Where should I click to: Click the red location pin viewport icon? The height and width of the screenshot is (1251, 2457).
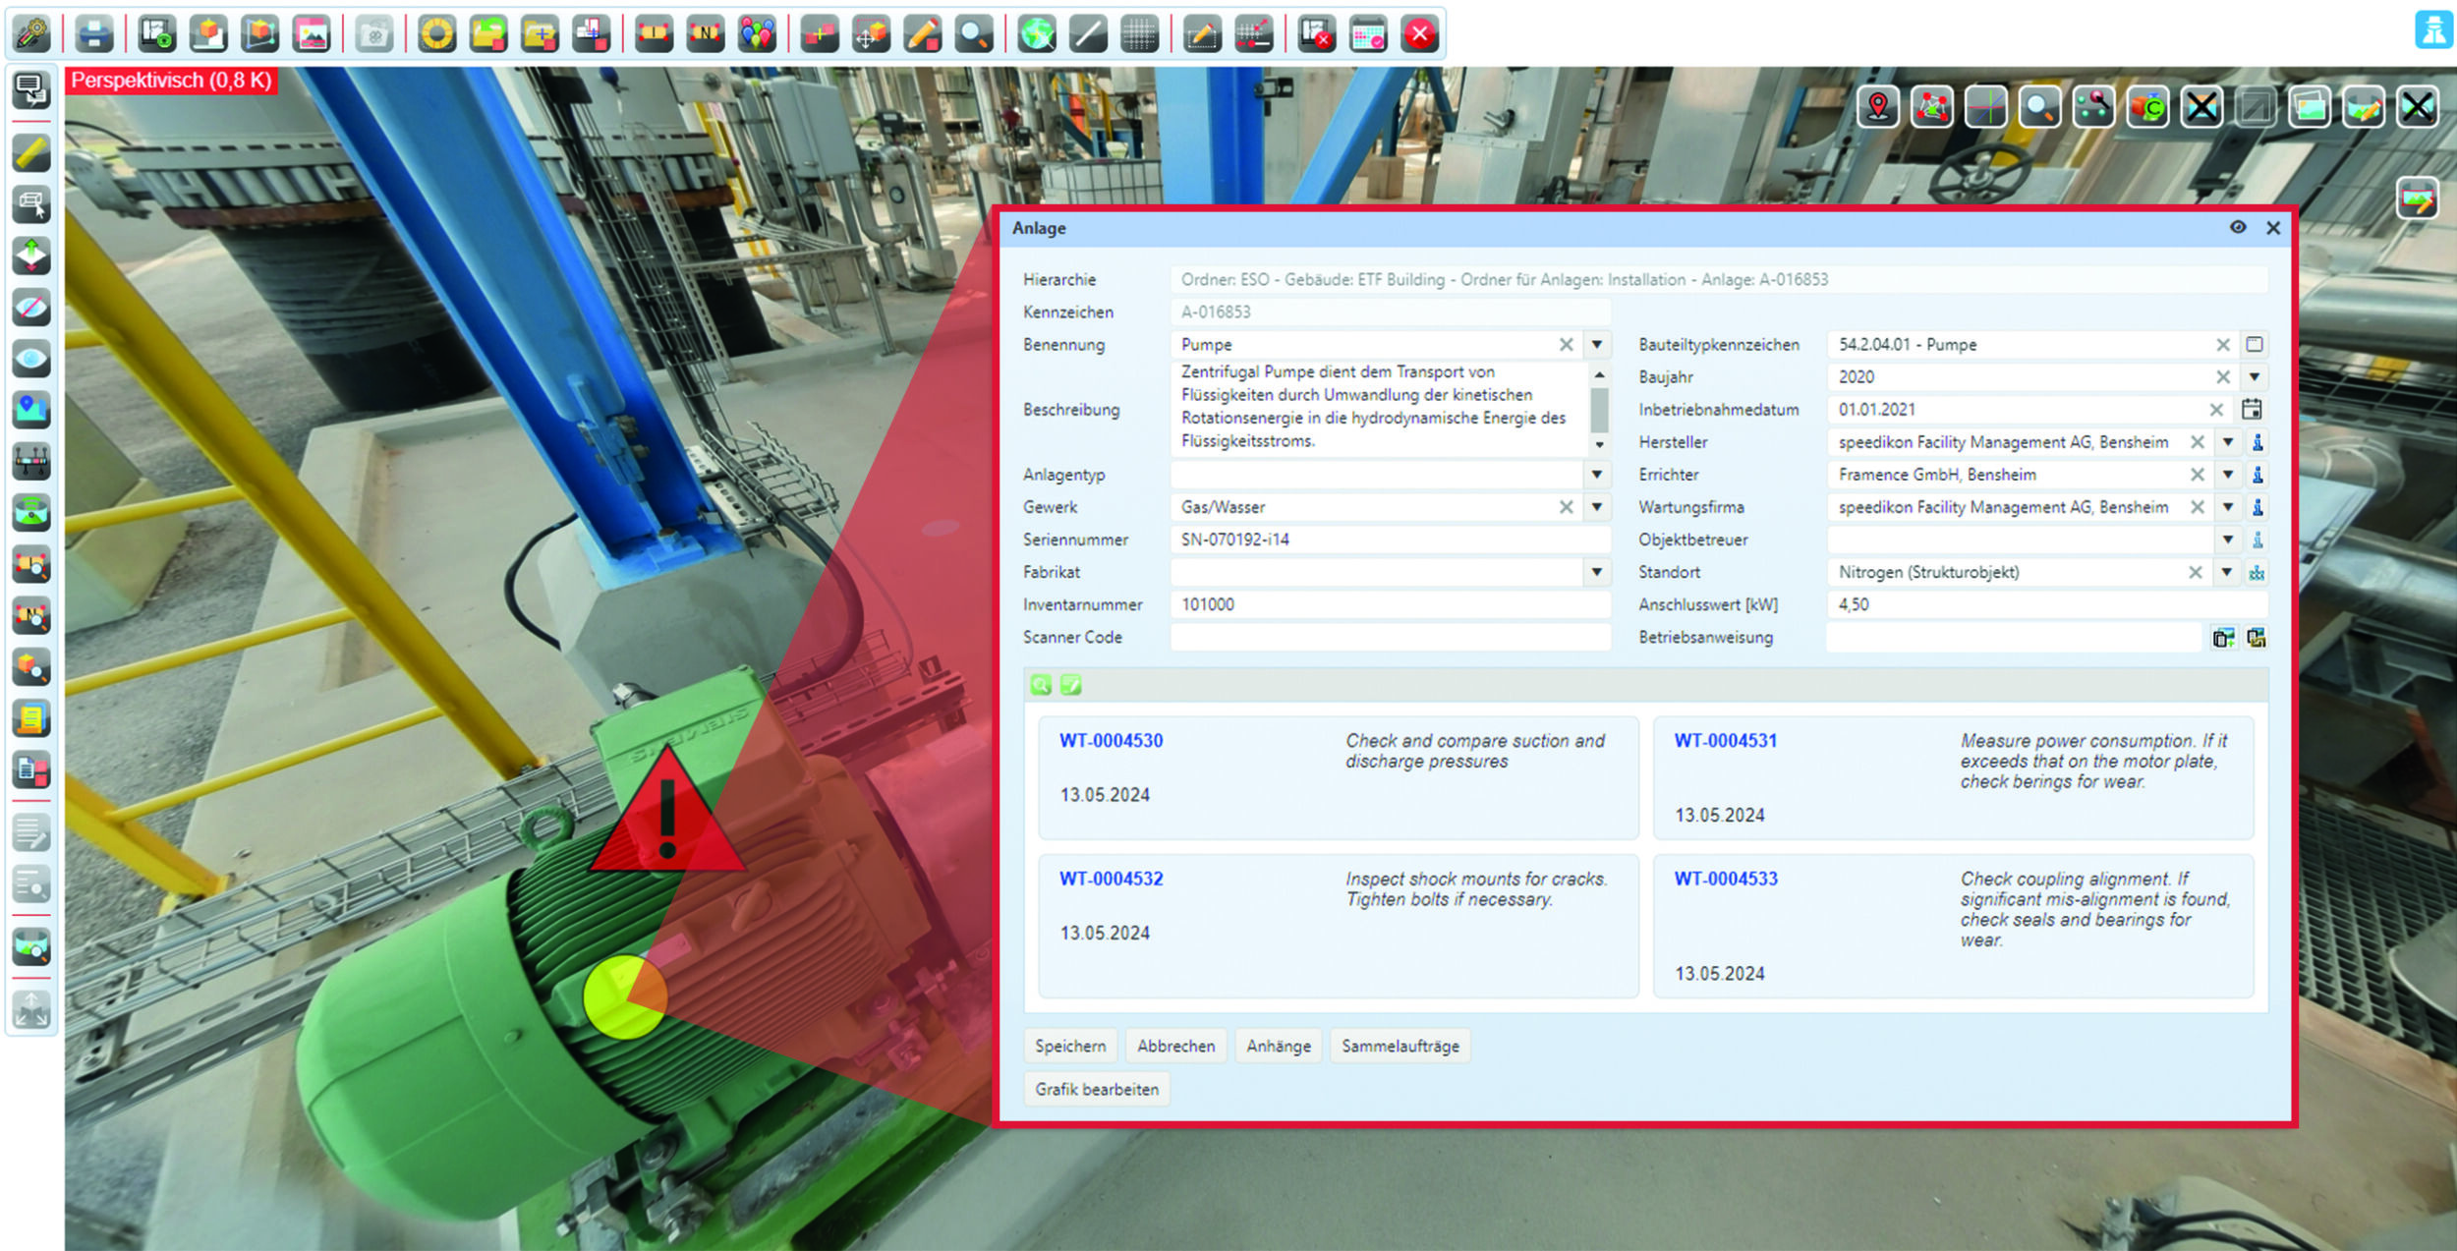point(1878,107)
